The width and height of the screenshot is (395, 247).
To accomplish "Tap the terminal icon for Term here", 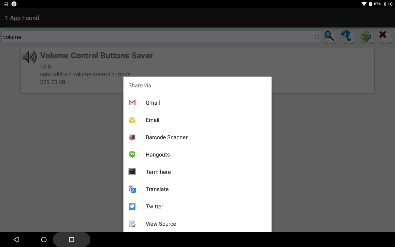I will (x=132, y=172).
